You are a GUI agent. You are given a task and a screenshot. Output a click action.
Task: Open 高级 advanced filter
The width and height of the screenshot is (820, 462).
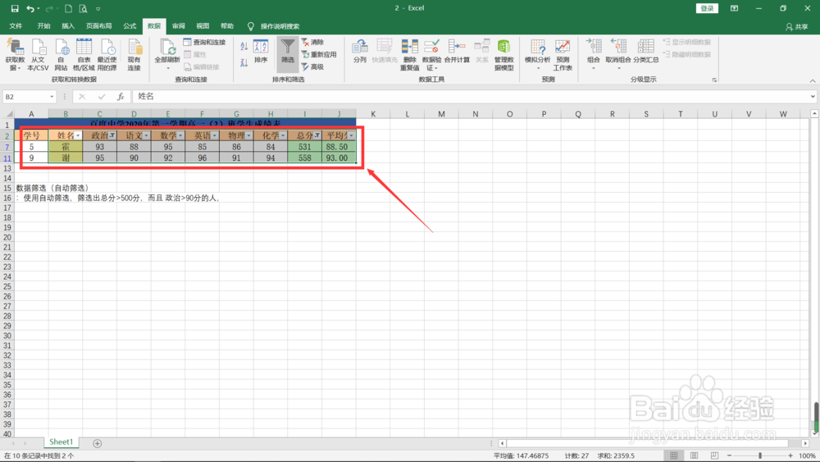313,67
